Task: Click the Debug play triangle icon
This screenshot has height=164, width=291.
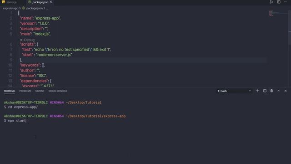Action: (21, 40)
